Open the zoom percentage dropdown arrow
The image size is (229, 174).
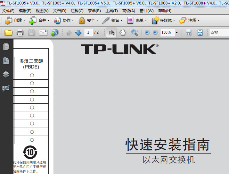(176, 33)
